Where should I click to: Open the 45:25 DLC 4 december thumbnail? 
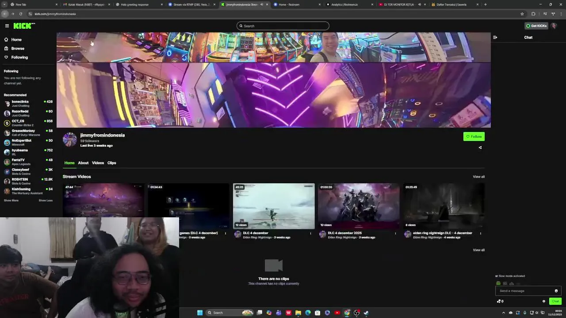point(274,206)
